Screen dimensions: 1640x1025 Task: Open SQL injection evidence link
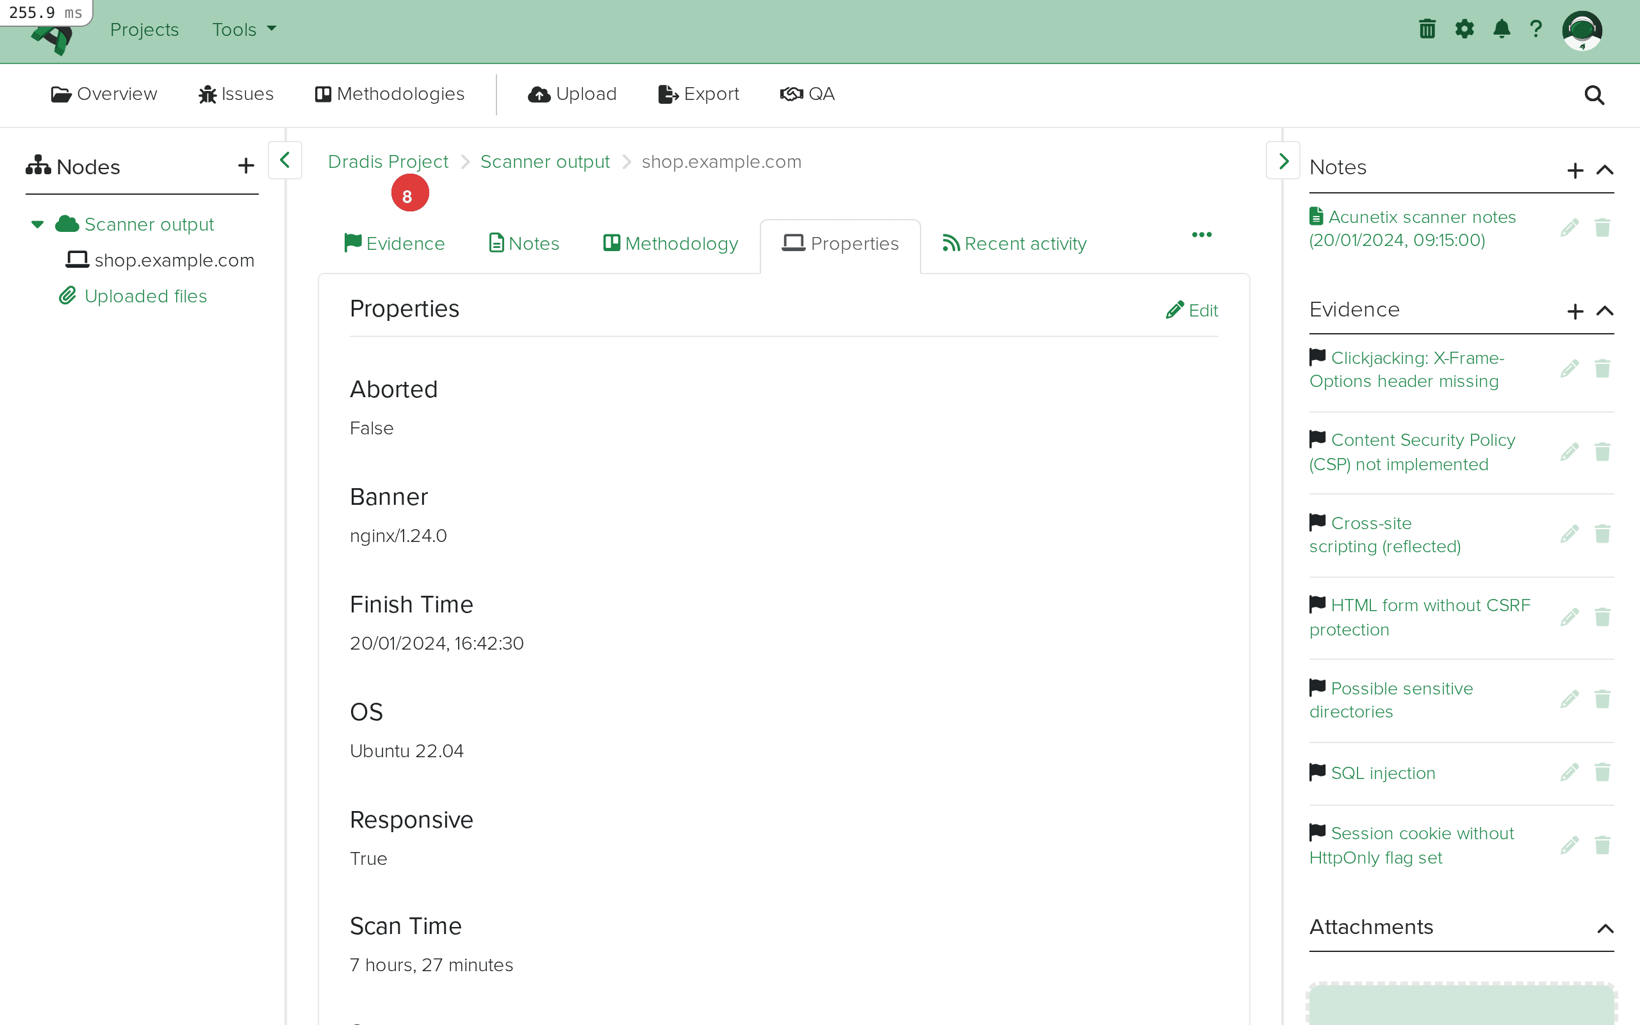click(1383, 773)
